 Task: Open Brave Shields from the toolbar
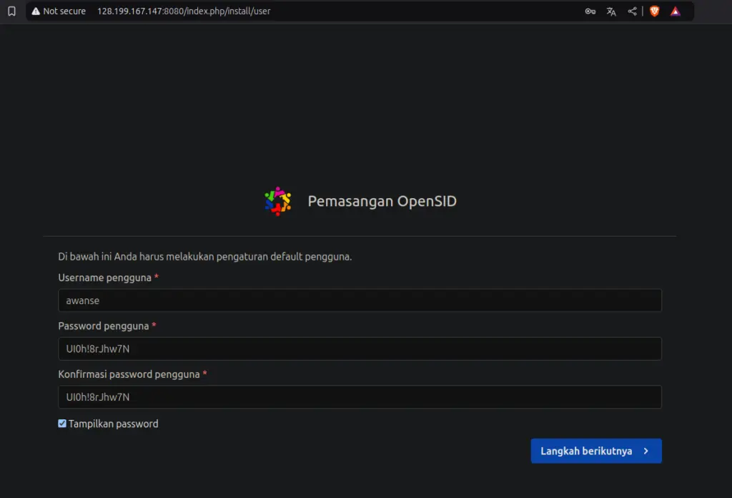[x=654, y=11]
